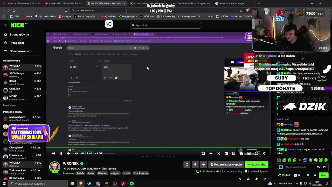The width and height of the screenshot is (332, 187).
Task: Expand Pokaż więcej followed channels
Action: (10, 105)
